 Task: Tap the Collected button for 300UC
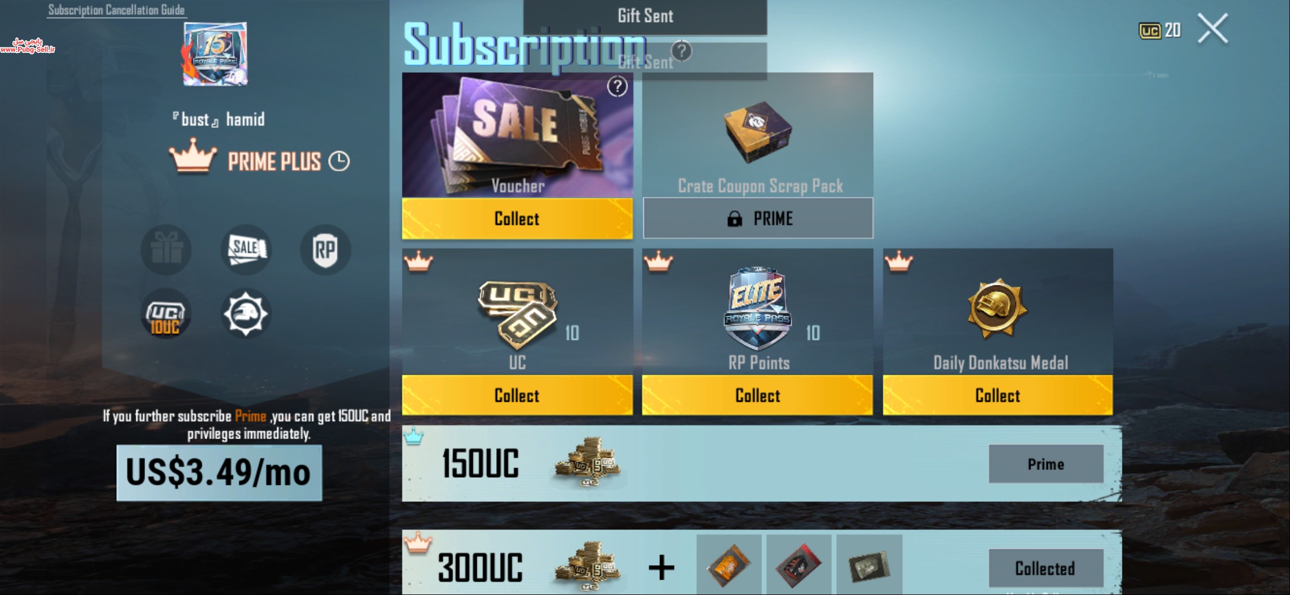pos(1046,568)
